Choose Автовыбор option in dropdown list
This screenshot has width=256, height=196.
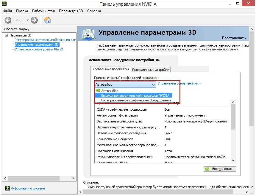point(133,91)
